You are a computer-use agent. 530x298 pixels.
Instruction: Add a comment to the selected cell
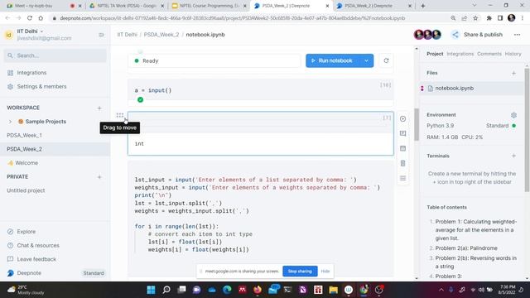(402, 133)
